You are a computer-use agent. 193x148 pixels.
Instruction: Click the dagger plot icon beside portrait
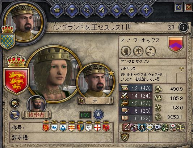[x=15, y=103]
